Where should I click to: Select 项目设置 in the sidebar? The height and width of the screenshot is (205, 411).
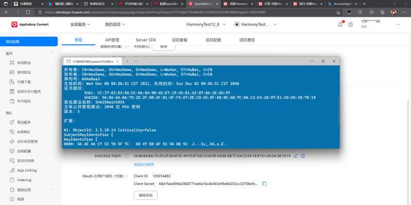tap(29, 42)
